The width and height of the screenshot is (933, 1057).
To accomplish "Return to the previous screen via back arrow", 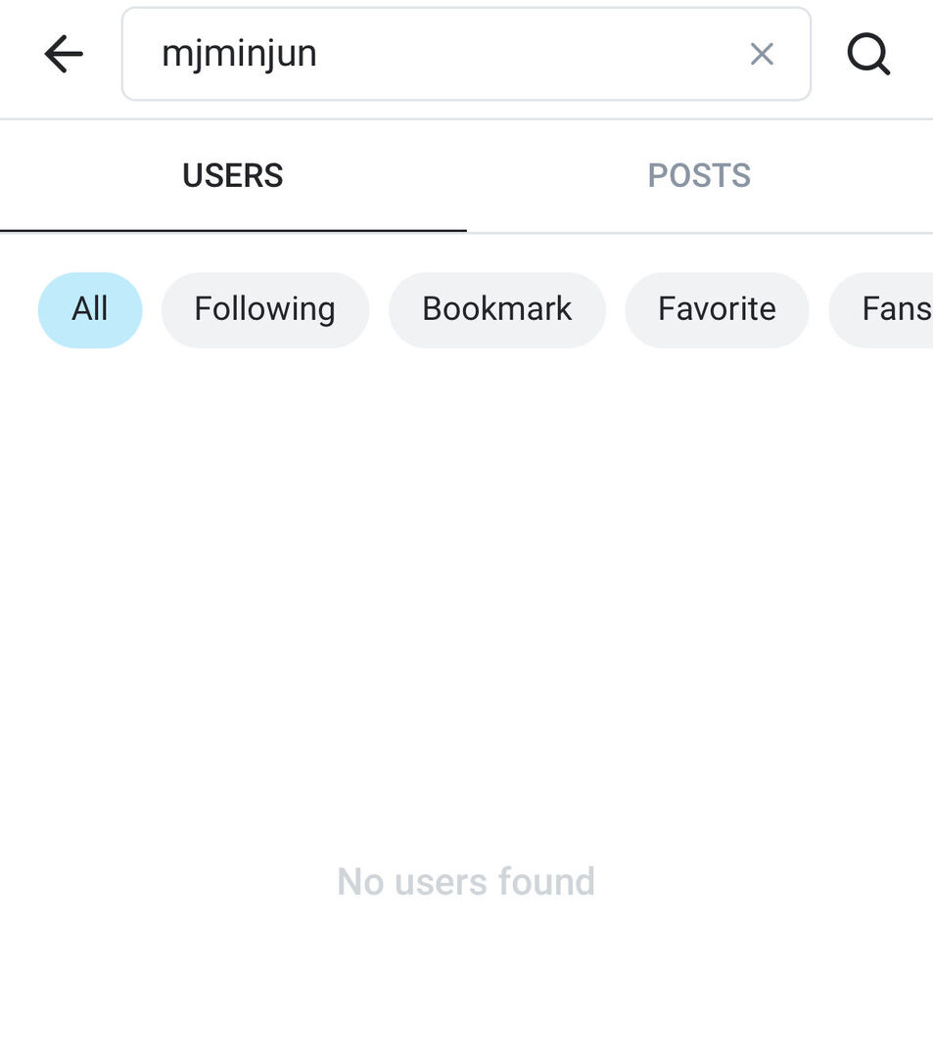I will pyautogui.click(x=64, y=54).
